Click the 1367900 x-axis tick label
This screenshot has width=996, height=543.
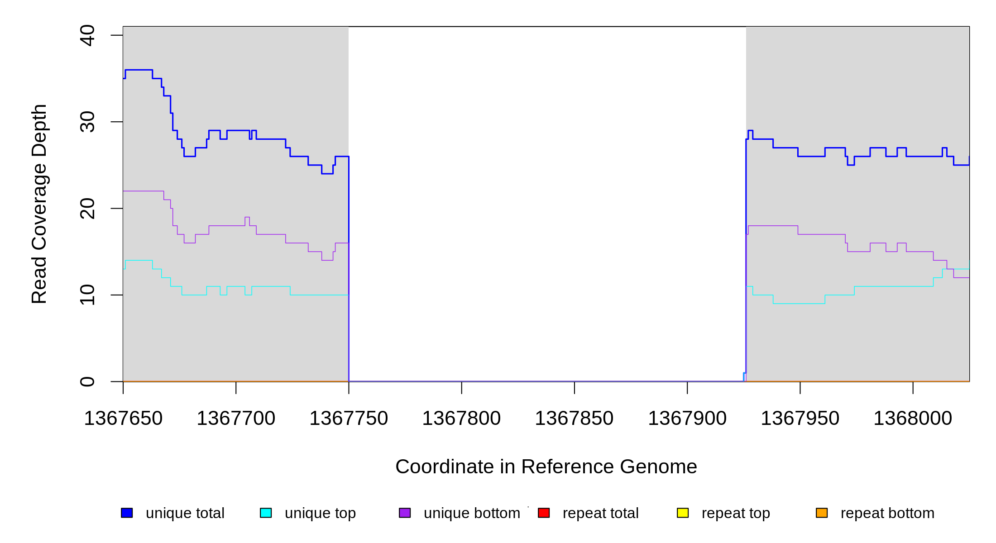(687, 418)
